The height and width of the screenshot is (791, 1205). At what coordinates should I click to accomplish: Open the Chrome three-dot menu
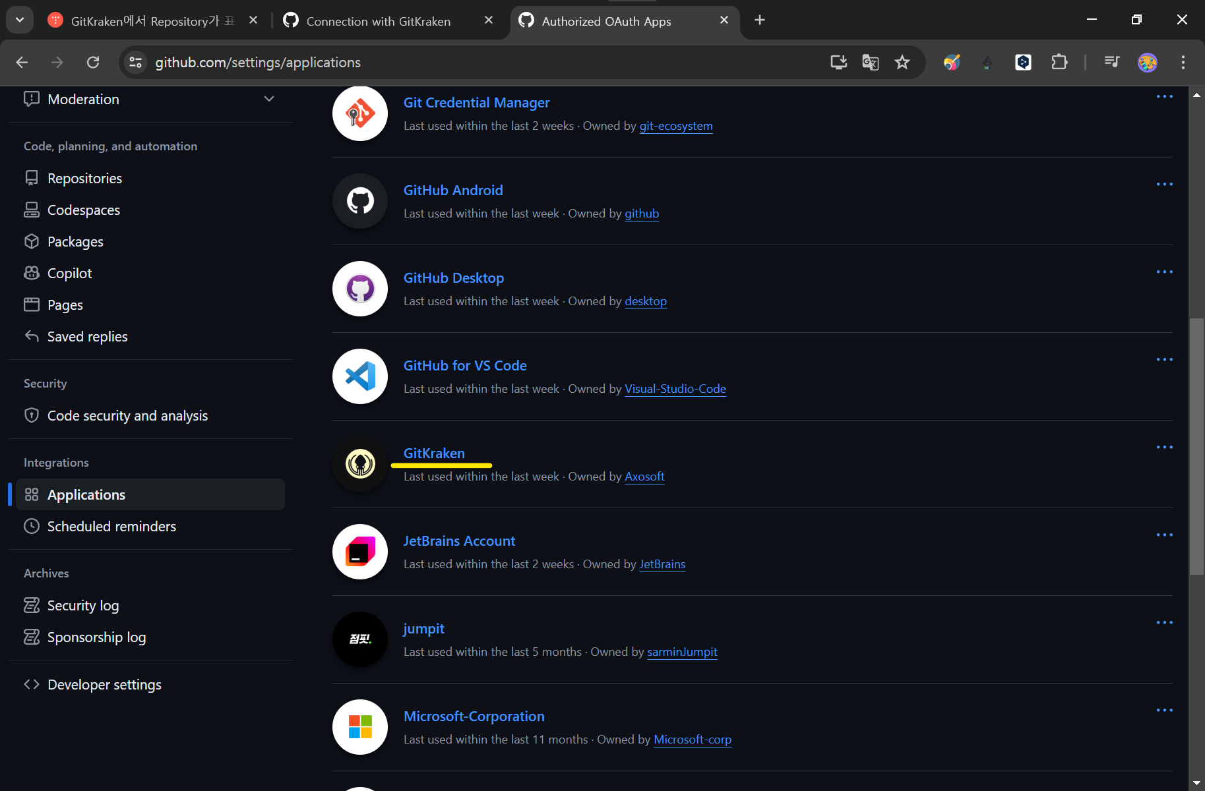(x=1183, y=62)
